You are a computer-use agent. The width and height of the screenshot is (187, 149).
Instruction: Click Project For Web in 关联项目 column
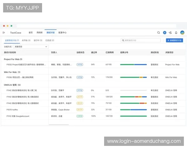click(172, 65)
